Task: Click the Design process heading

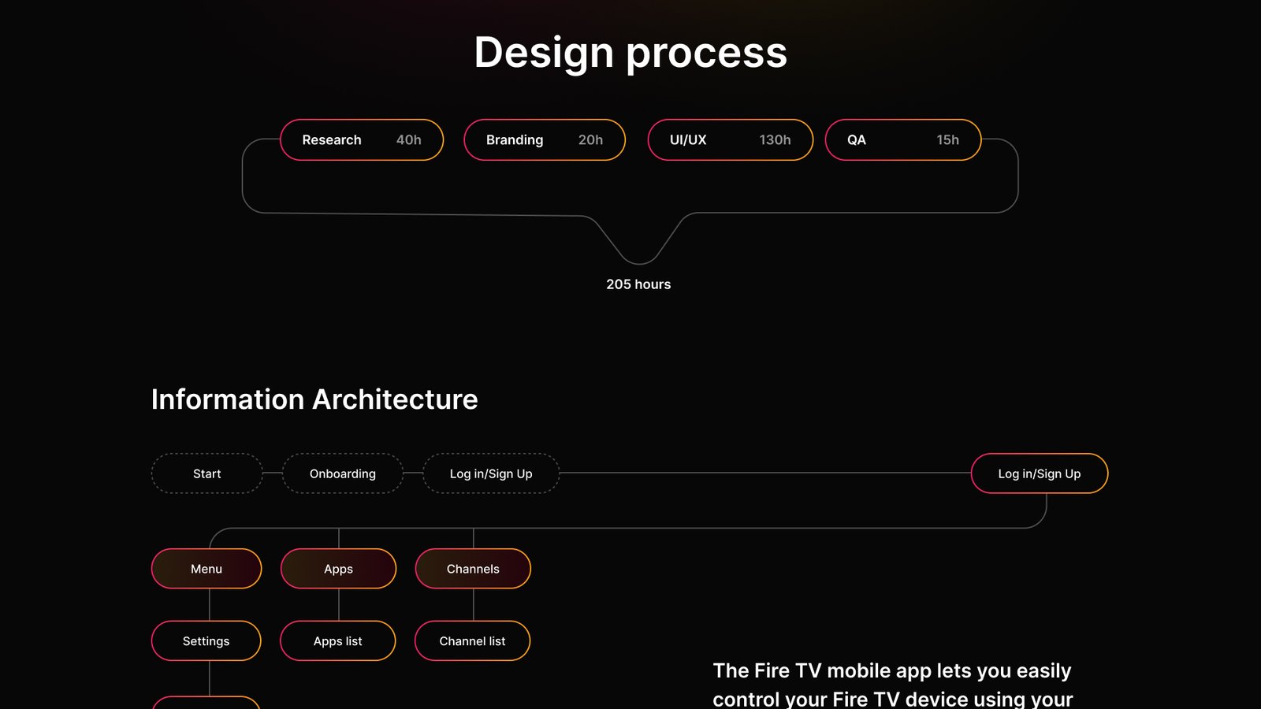Action: coord(630,53)
